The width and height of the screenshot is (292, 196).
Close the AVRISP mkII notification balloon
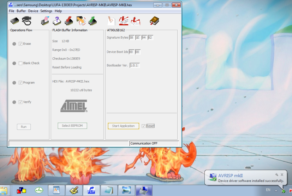(x=282, y=175)
